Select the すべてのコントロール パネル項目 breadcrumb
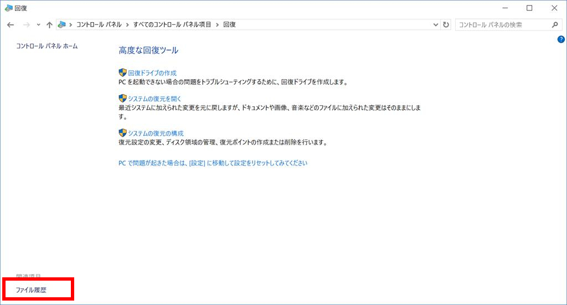Screen dimensions: 567x305 point(172,25)
